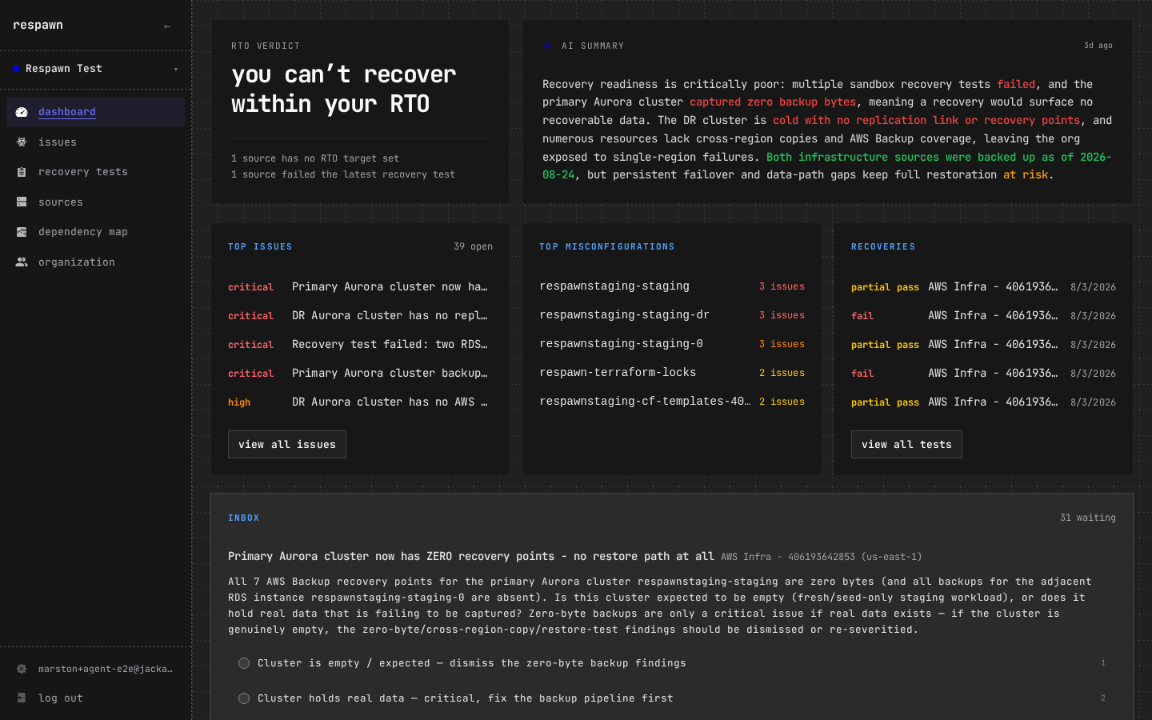Select the respawnstaging-staging misconfiguration row
1152x720 pixels.
[x=672, y=286]
